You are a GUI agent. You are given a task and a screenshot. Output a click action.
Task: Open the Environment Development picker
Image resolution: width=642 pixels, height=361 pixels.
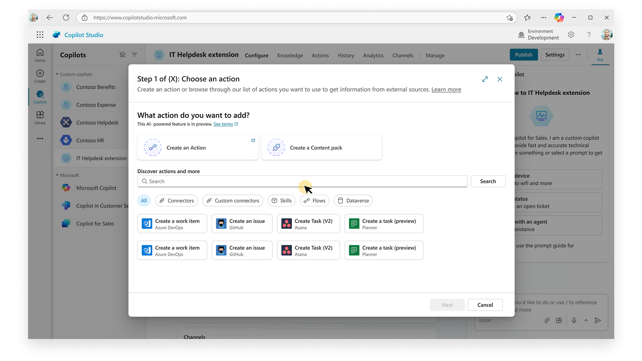539,35
